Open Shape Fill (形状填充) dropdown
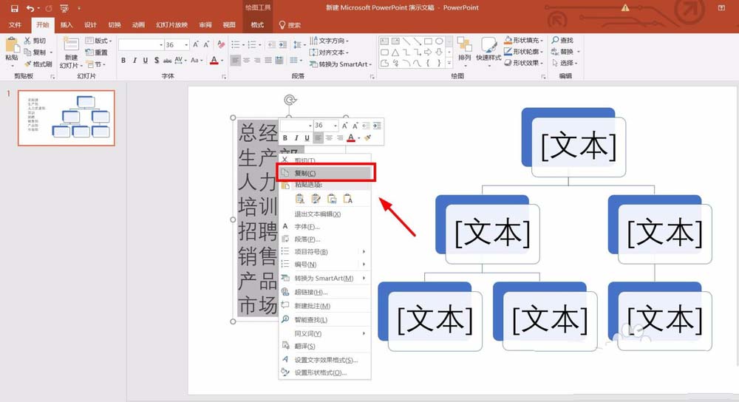Viewport: 739px width, 402px height. (523, 40)
